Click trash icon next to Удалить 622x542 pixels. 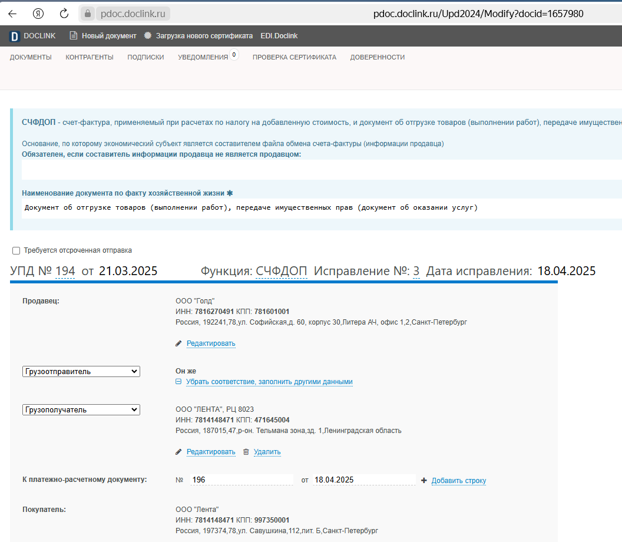coord(246,452)
